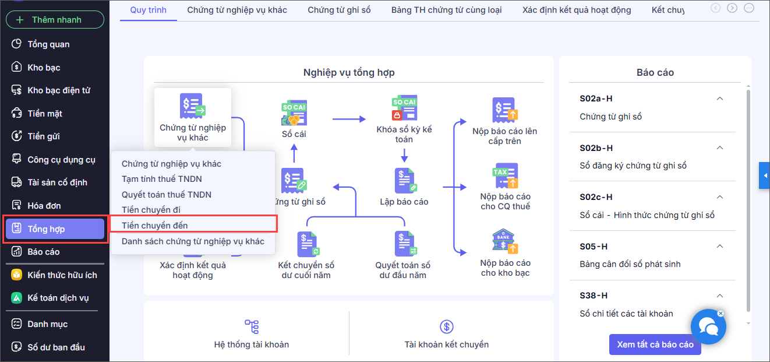Open Lập báo cáo document icon

[x=404, y=181]
